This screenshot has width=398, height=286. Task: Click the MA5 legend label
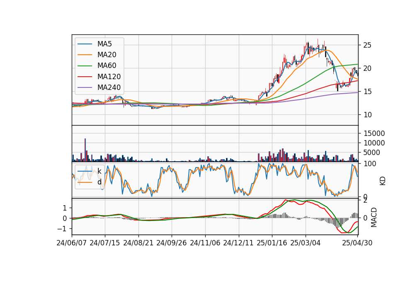click(104, 44)
